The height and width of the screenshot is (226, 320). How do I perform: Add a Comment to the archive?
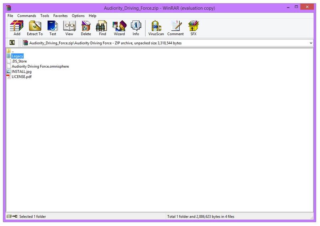(175, 28)
